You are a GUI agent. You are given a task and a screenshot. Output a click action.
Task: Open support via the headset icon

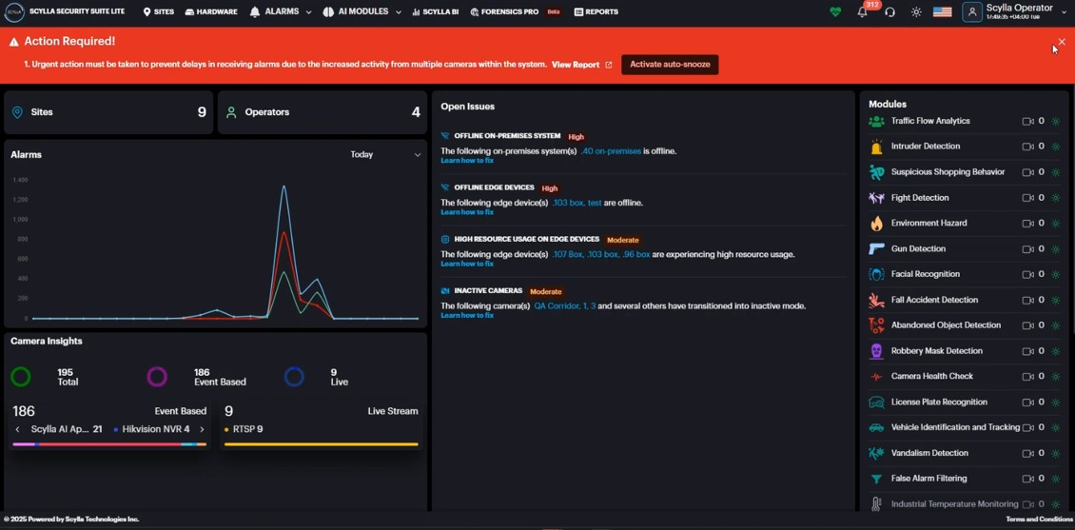point(889,12)
